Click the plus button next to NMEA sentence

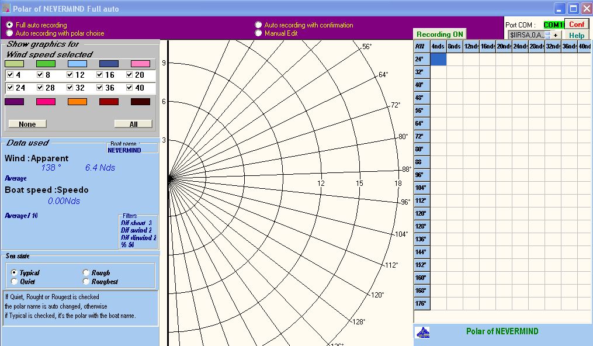555,35
